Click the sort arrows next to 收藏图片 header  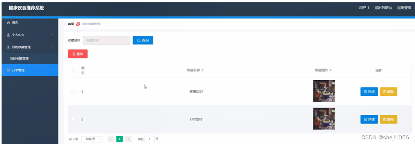coord(331,70)
